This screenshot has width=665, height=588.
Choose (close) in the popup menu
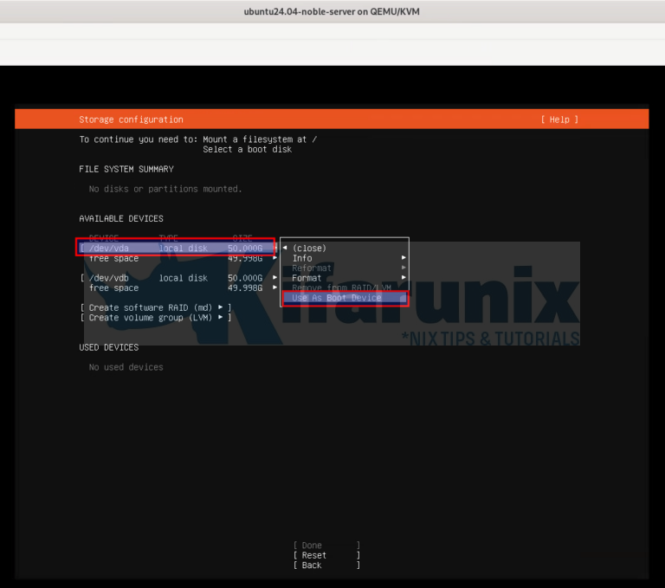309,249
